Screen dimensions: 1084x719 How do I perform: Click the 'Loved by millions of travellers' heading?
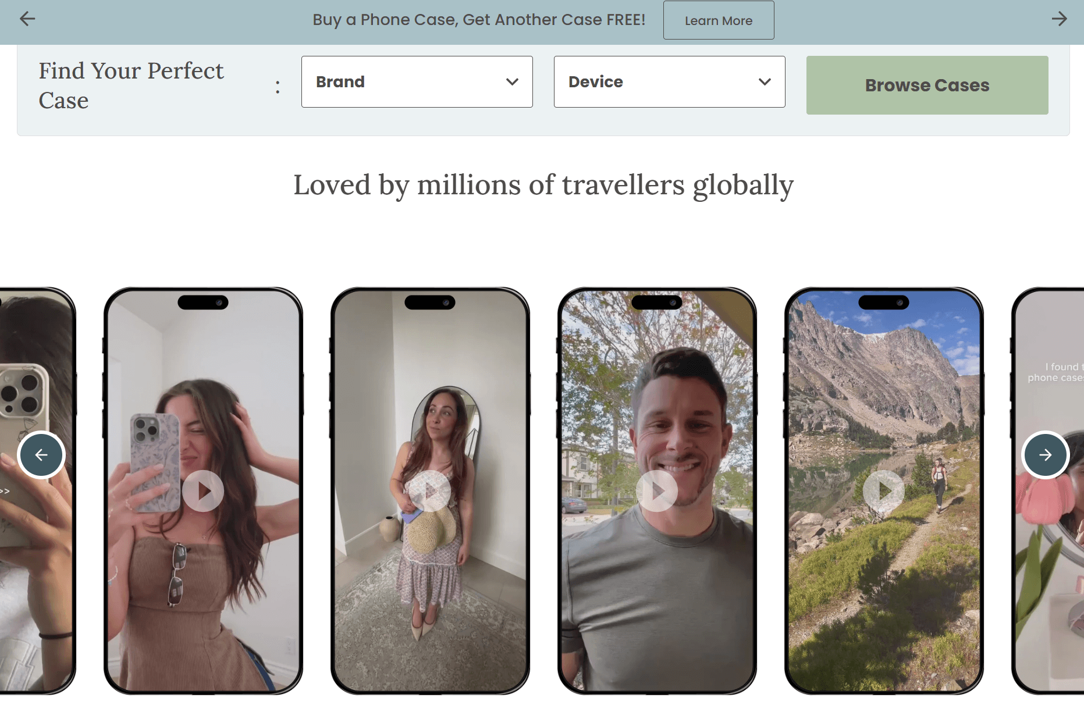point(543,185)
